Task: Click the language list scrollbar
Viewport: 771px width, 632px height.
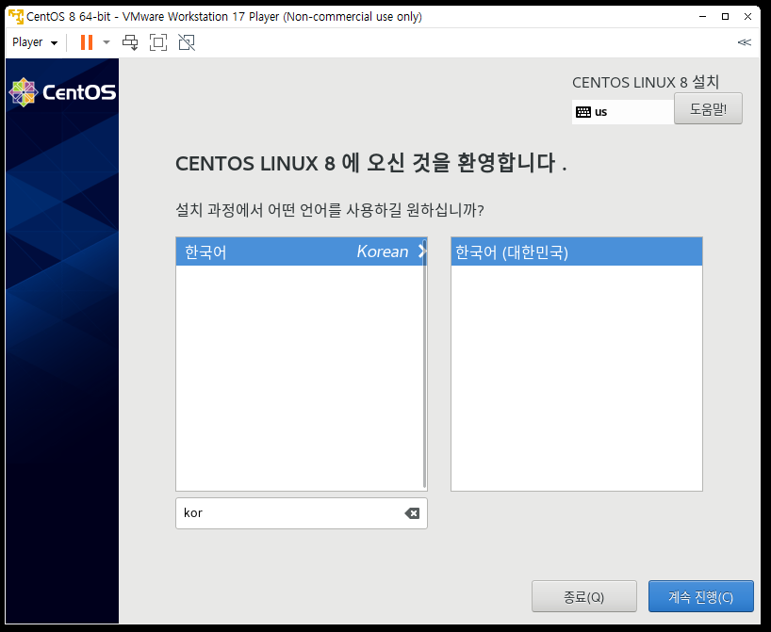Action: tap(425, 364)
